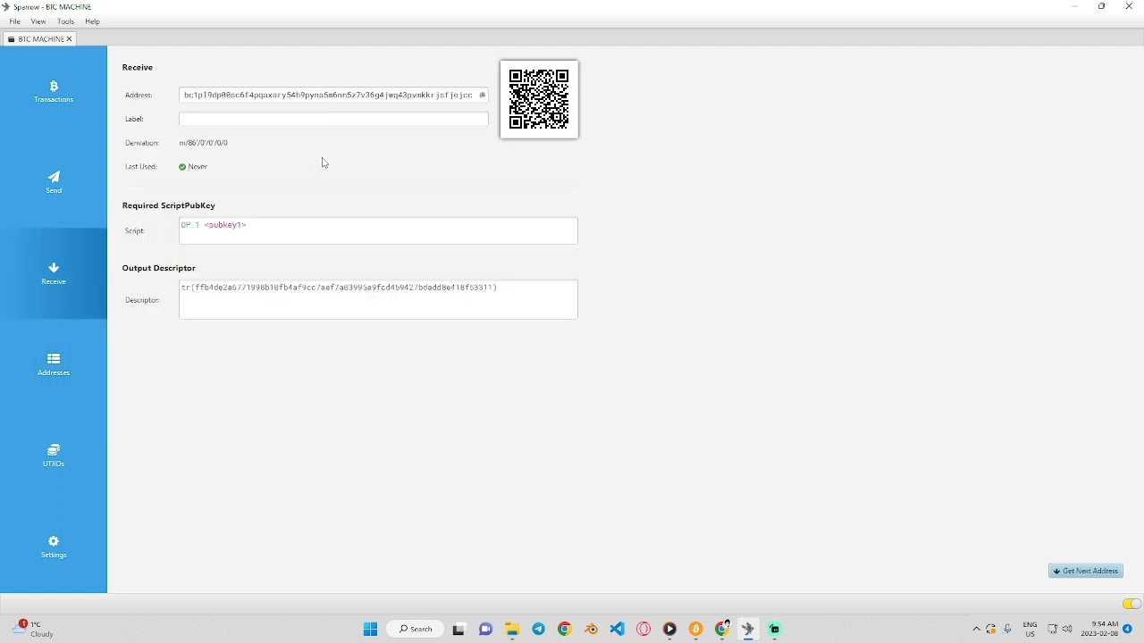This screenshot has height=643, width=1144.
Task: Open the Chat app in the taskbar
Action: (x=485, y=629)
